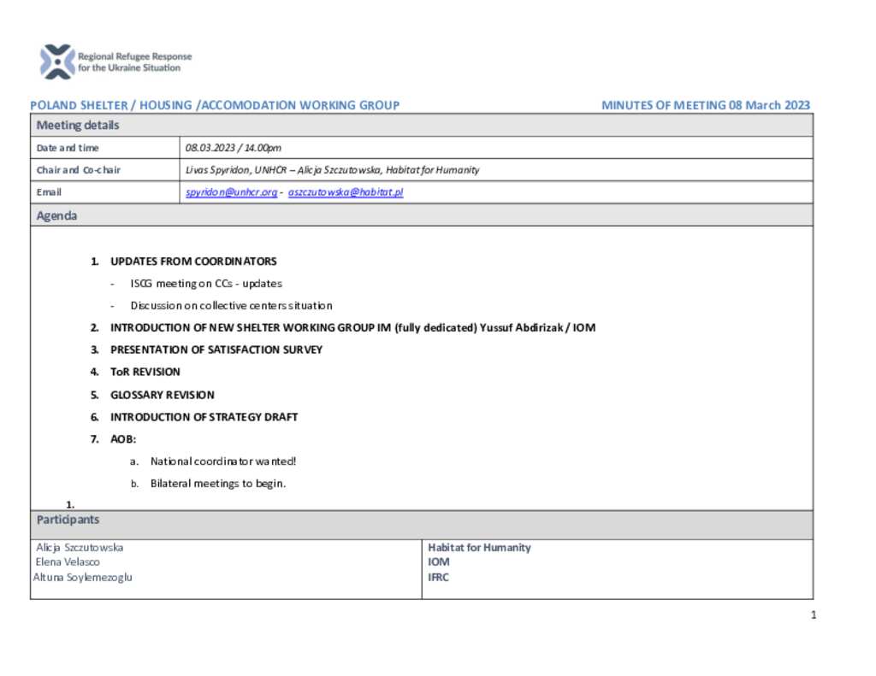Image resolution: width=876 pixels, height=676 pixels.
Task: Click the Date and time label cell
Action: point(105,148)
